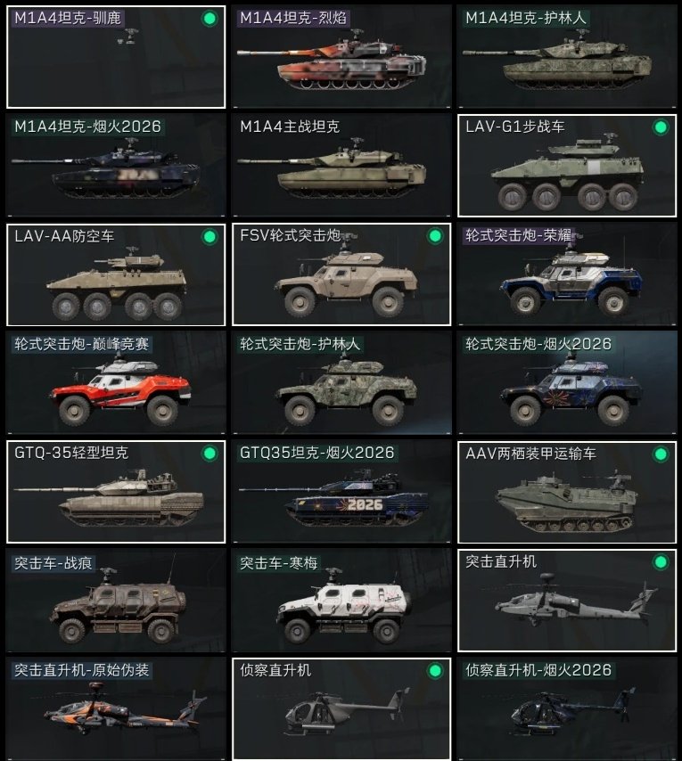This screenshot has width=682, height=761.
Task: Select the white 突击车-寒梅 vehicle skin
Action: click(341, 601)
